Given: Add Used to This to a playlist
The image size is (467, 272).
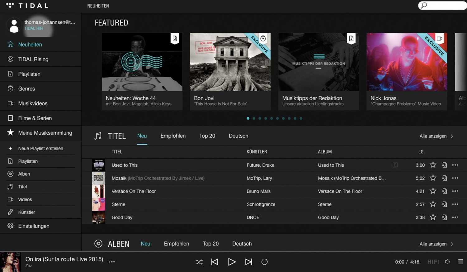Looking at the screenshot, I should coord(444,165).
